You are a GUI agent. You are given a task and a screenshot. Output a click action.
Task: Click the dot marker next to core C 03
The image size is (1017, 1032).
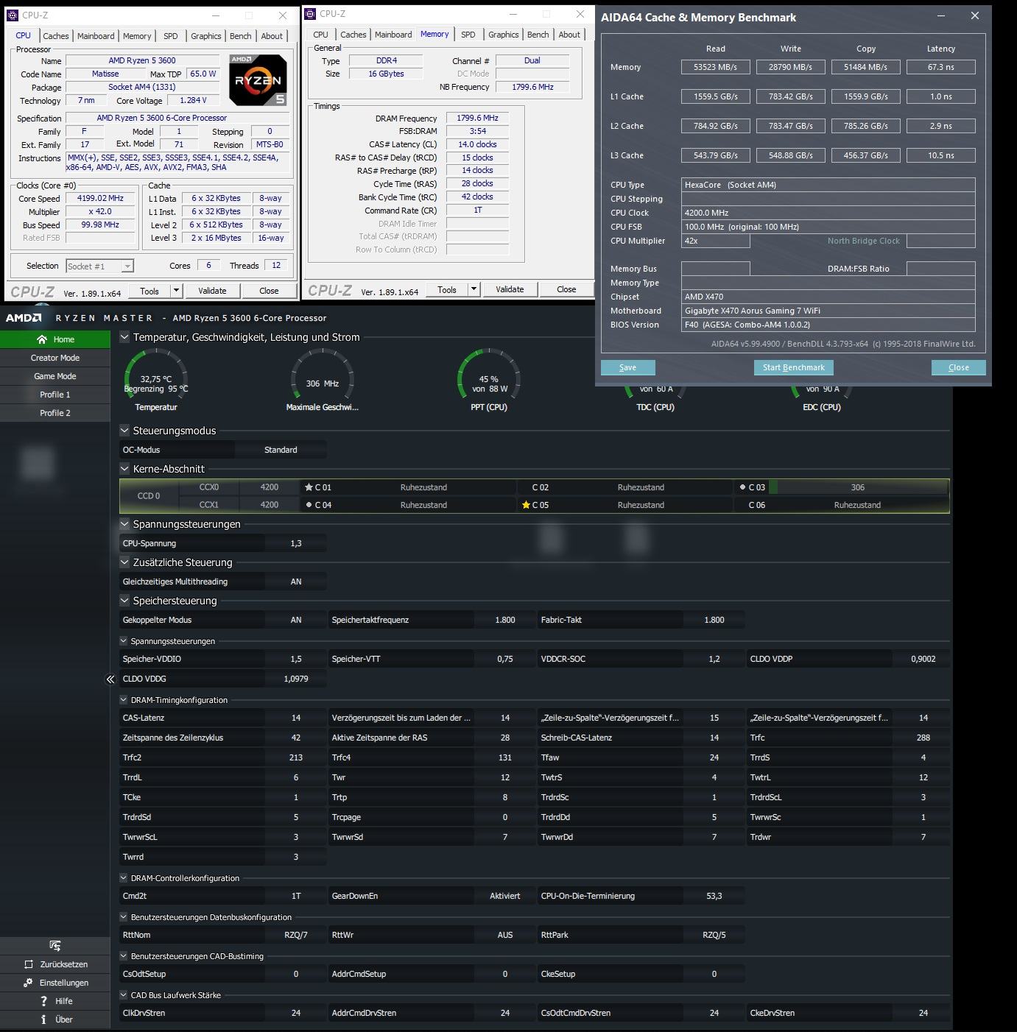coord(742,487)
